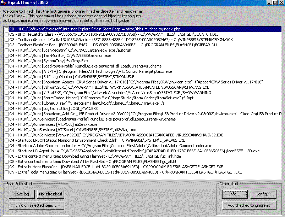
Task: Click the Save log button
Action: (22, 194)
